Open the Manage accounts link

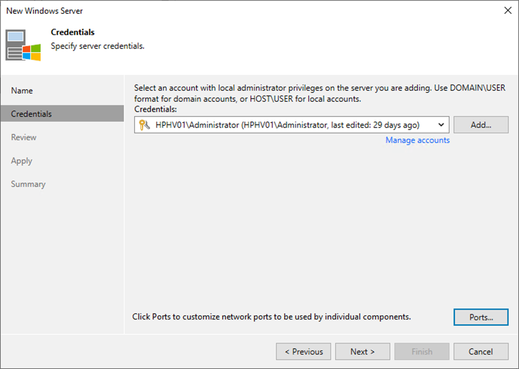point(417,140)
